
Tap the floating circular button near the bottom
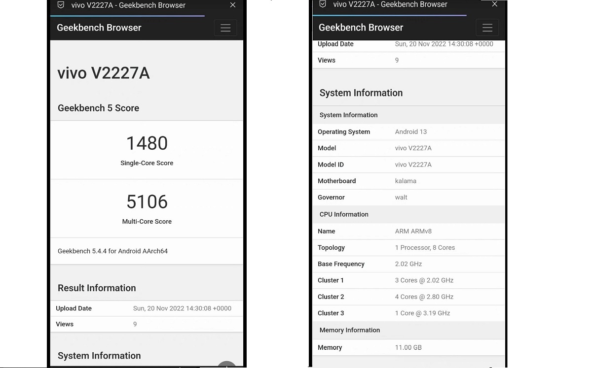point(226,365)
